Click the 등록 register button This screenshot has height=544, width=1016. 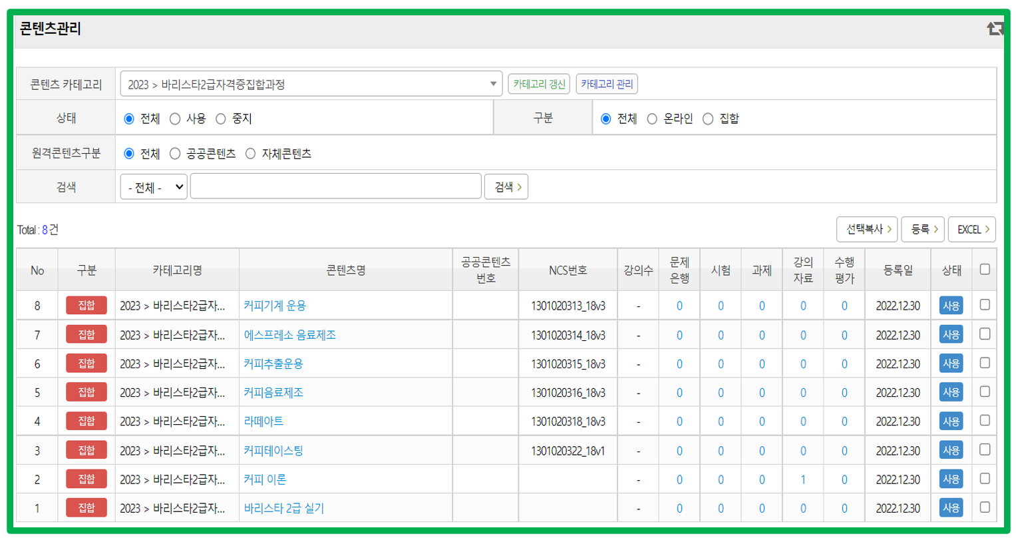tap(923, 230)
